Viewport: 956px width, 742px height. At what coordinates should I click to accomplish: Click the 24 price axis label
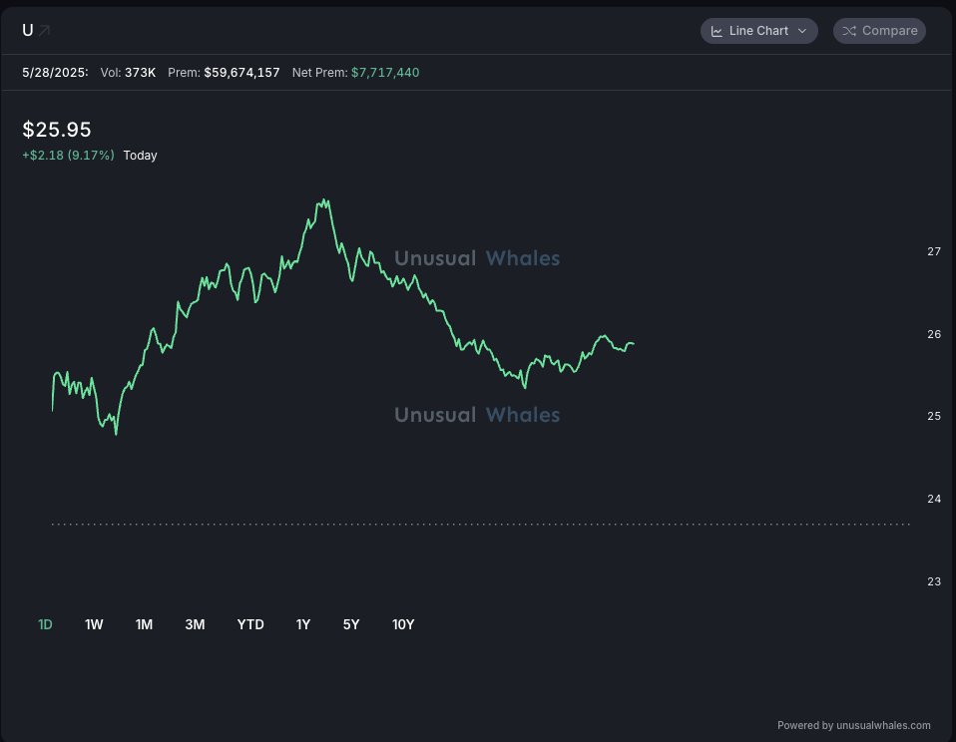[x=934, y=499]
